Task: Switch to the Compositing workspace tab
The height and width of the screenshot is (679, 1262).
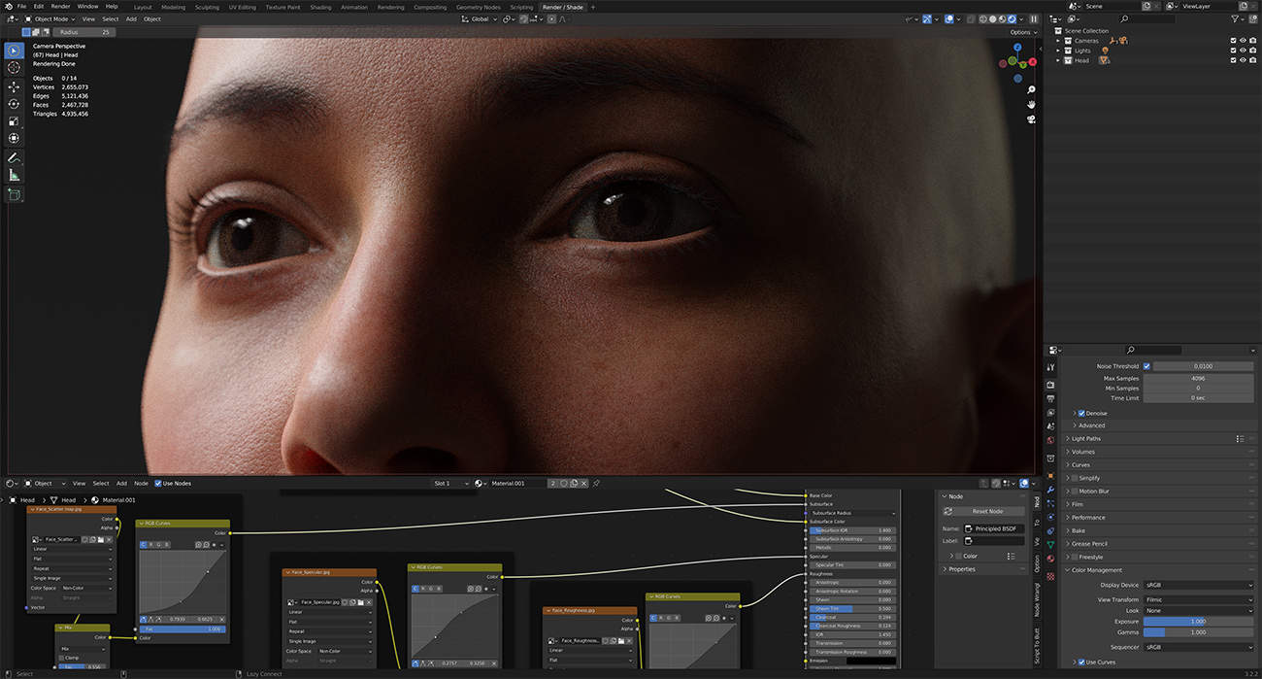Action: coord(430,7)
